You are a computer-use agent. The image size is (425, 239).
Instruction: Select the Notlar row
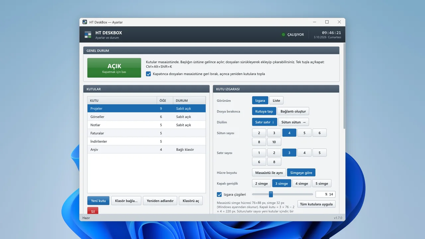tap(146, 125)
